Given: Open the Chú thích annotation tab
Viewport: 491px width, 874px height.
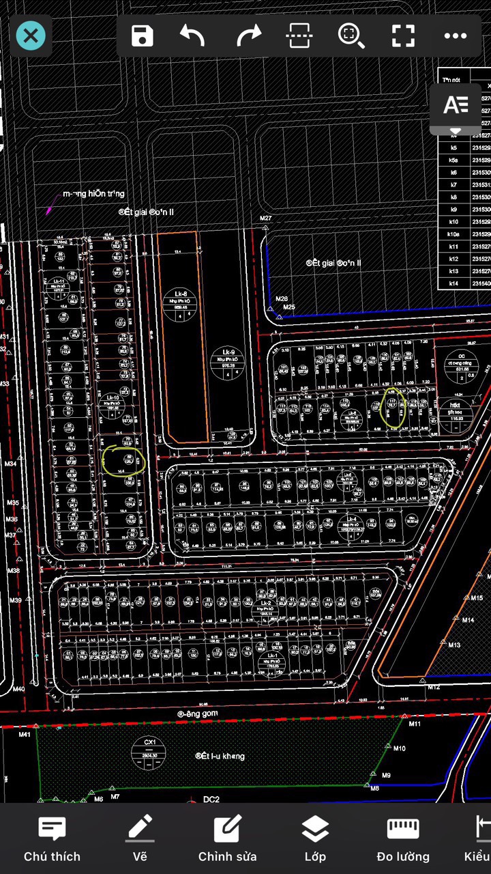Looking at the screenshot, I should pyautogui.click(x=52, y=839).
